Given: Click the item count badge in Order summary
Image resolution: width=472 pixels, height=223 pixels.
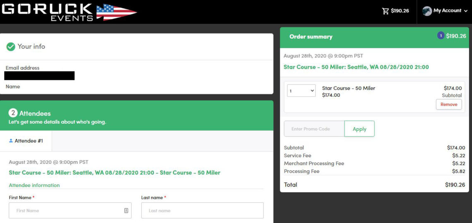Looking at the screenshot, I should tap(441, 36).
